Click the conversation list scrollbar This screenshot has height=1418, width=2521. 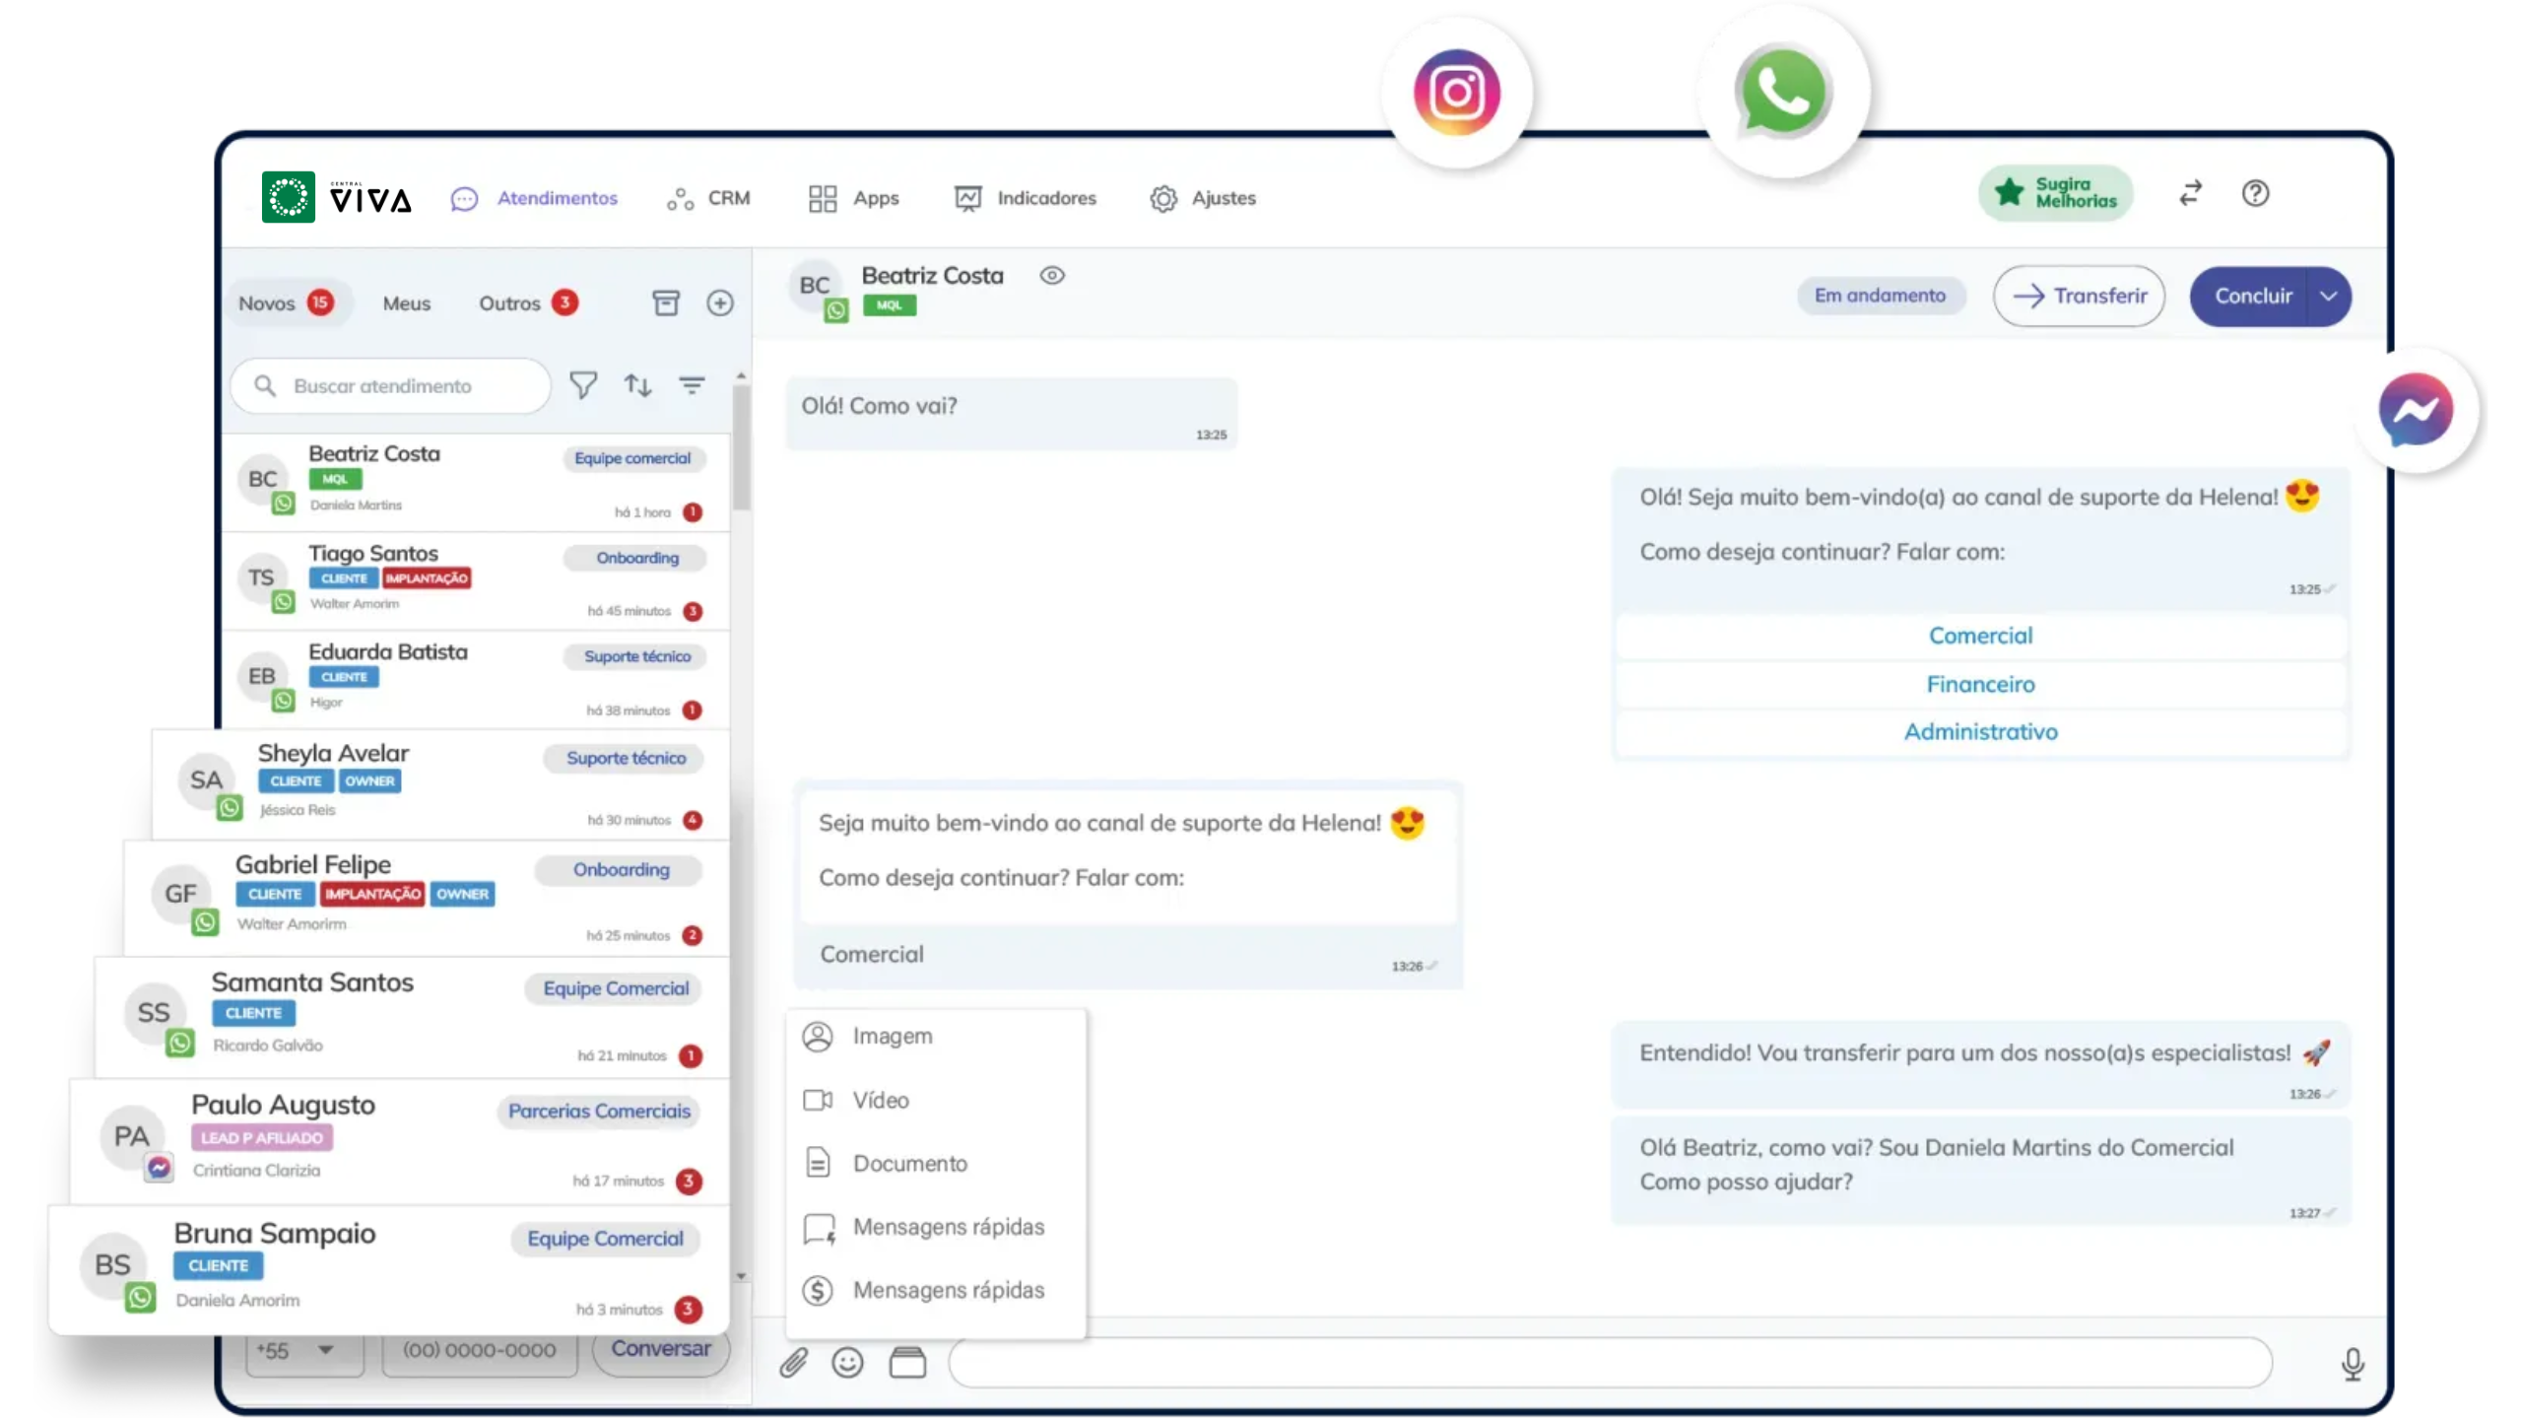point(741,449)
